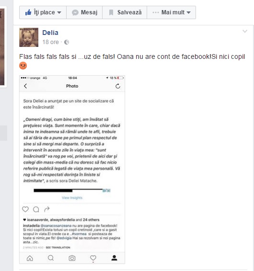Tap the profile person icon
254x271 pixels.
[x=114, y=258]
